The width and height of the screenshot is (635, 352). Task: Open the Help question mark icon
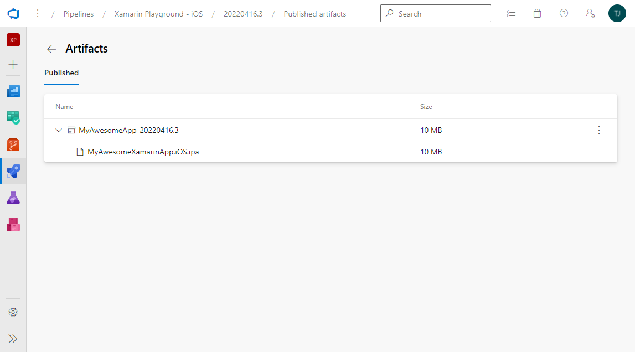(x=564, y=13)
